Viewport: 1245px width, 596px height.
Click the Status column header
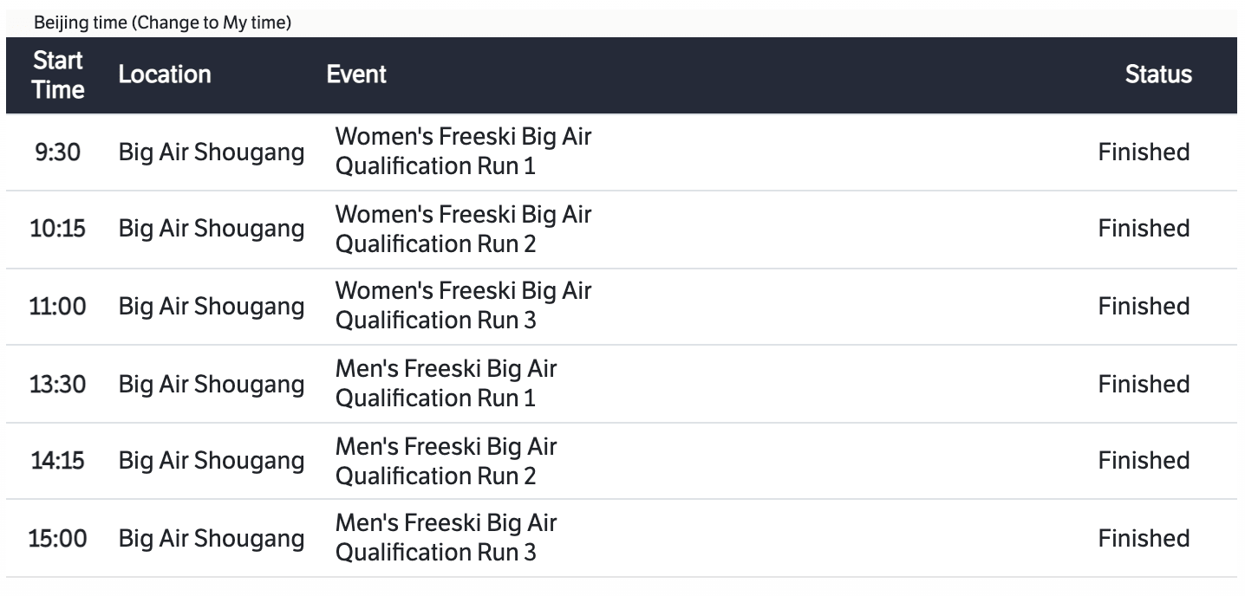1158,74
